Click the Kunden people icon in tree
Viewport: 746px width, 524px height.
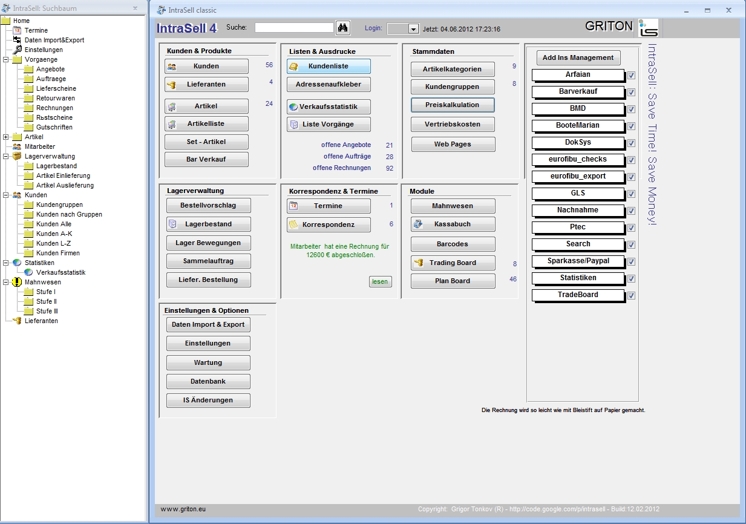click(x=17, y=195)
